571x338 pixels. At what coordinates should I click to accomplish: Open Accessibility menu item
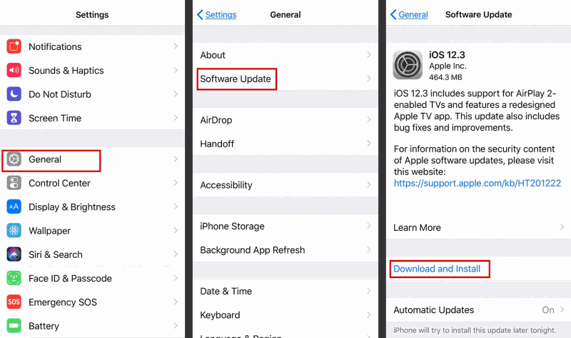226,185
